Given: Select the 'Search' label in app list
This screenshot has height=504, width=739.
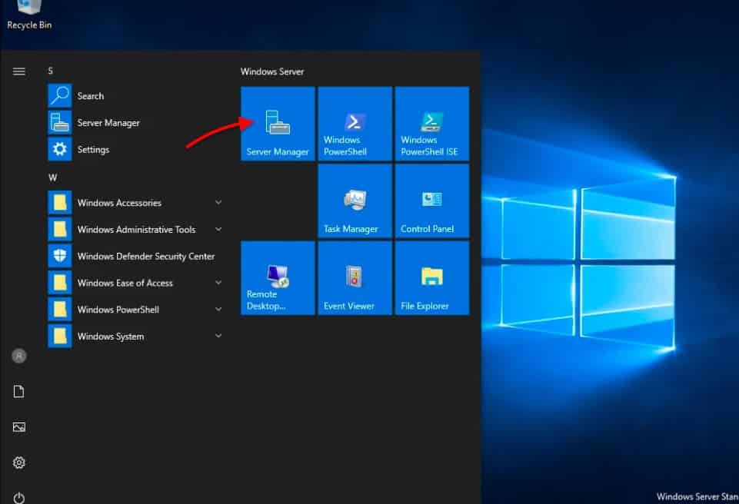Looking at the screenshot, I should coord(91,96).
